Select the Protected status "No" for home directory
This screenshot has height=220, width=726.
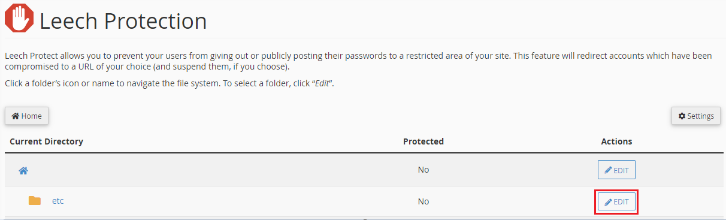pos(423,170)
